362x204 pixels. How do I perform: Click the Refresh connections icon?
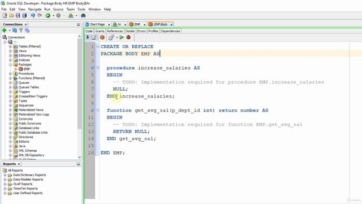coord(15,30)
